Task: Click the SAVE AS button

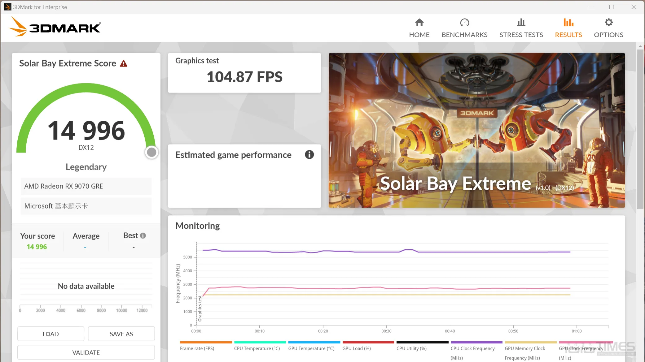Action: pos(121,334)
